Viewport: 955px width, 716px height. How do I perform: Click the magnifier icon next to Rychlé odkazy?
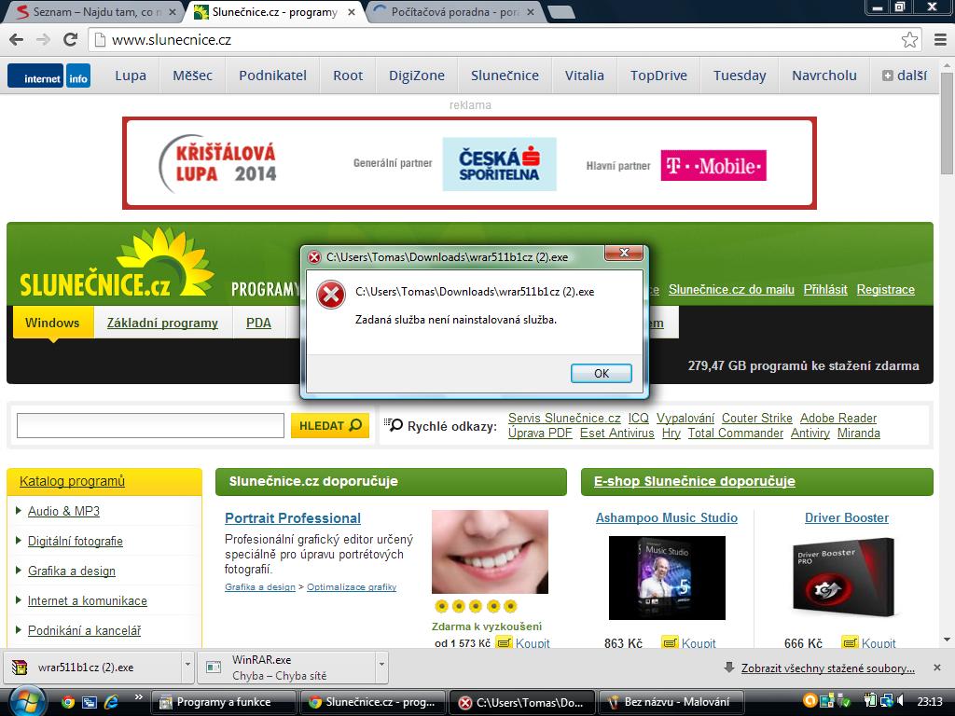[x=394, y=424]
